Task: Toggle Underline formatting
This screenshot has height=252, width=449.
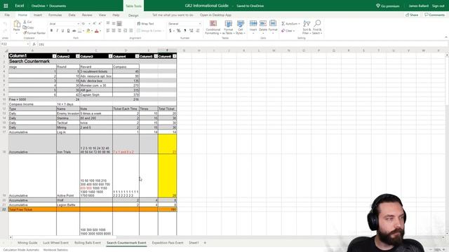Action: (x=62, y=31)
